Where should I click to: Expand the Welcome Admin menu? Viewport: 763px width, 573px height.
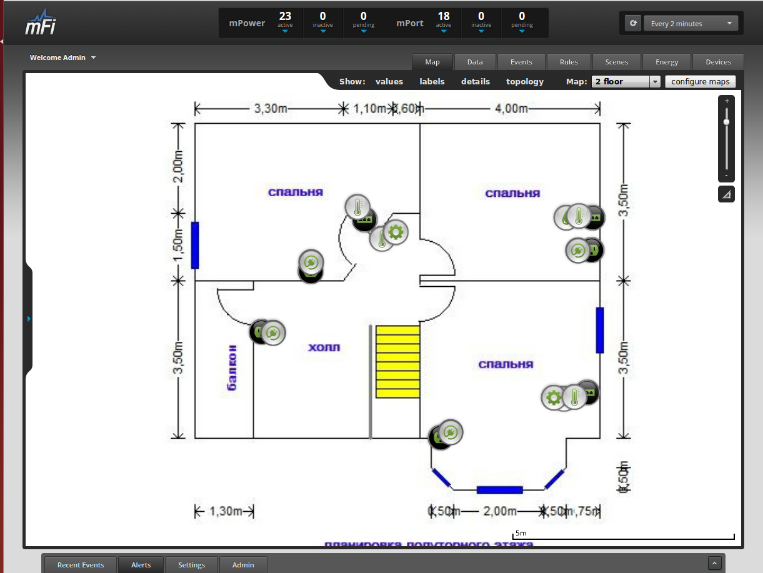tap(62, 57)
